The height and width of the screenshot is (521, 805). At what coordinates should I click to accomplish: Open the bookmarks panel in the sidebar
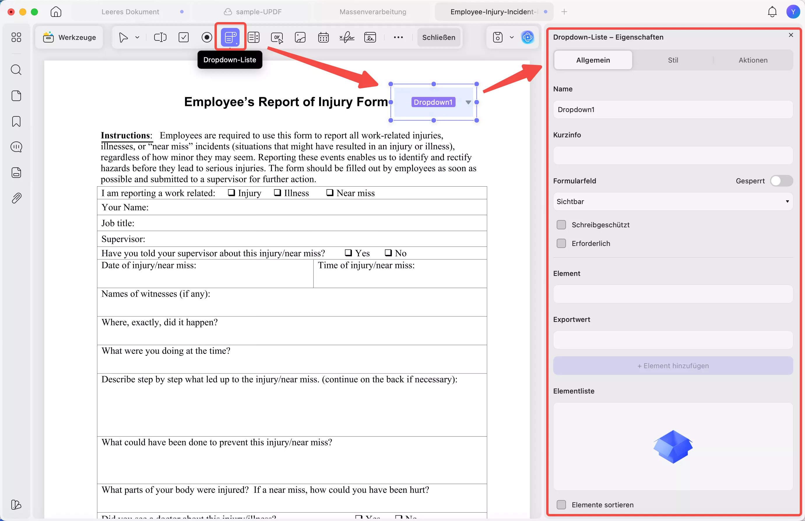16,121
